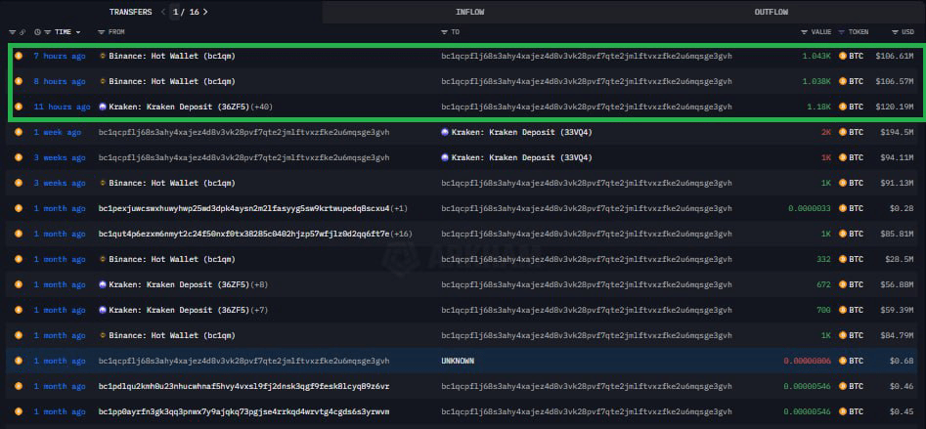Image resolution: width=926 pixels, height=429 pixels.
Task: Click the UNKNOWN recipient label
Action: (x=458, y=361)
